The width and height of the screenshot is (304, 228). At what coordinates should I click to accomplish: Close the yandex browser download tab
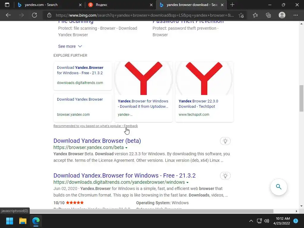point(222,5)
